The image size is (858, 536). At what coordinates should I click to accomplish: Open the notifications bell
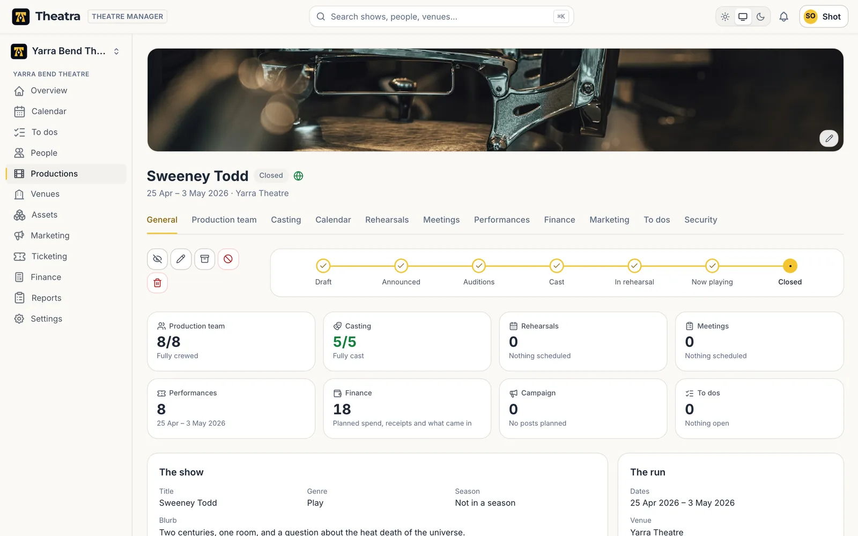(x=783, y=17)
